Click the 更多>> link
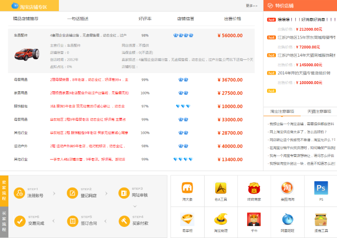The image size is (337, 238). click(252, 6)
